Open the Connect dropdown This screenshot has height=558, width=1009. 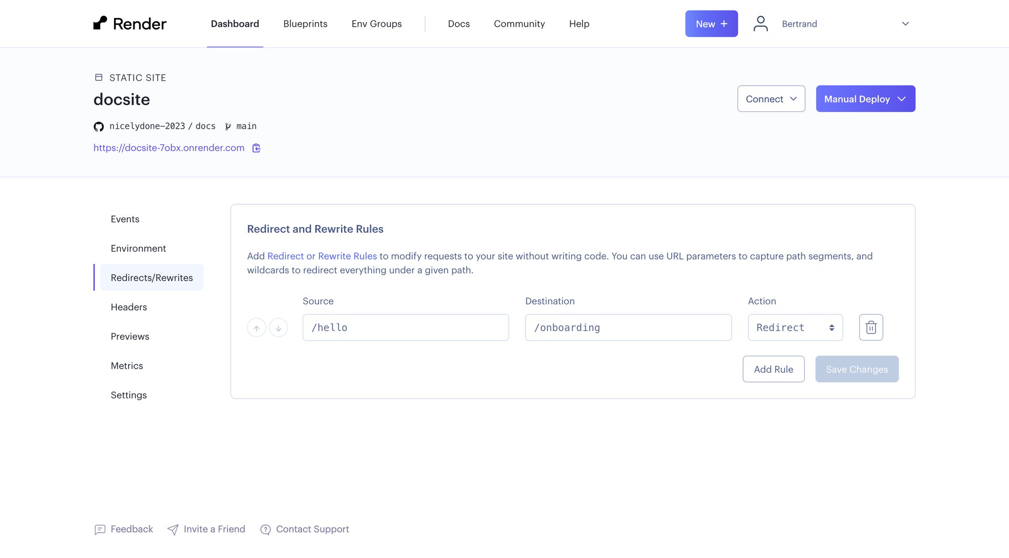(x=770, y=98)
